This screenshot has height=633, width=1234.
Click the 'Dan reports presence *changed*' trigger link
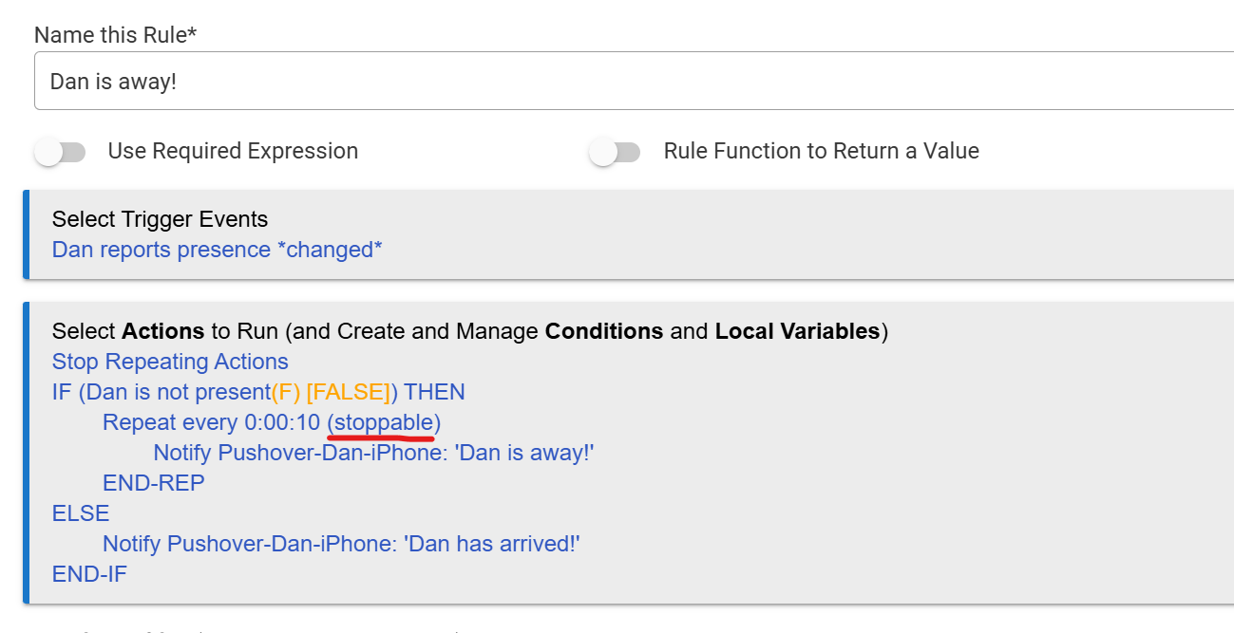pyautogui.click(x=217, y=250)
